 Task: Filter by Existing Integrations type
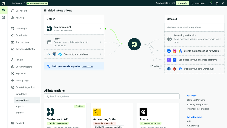click(x=197, y=104)
